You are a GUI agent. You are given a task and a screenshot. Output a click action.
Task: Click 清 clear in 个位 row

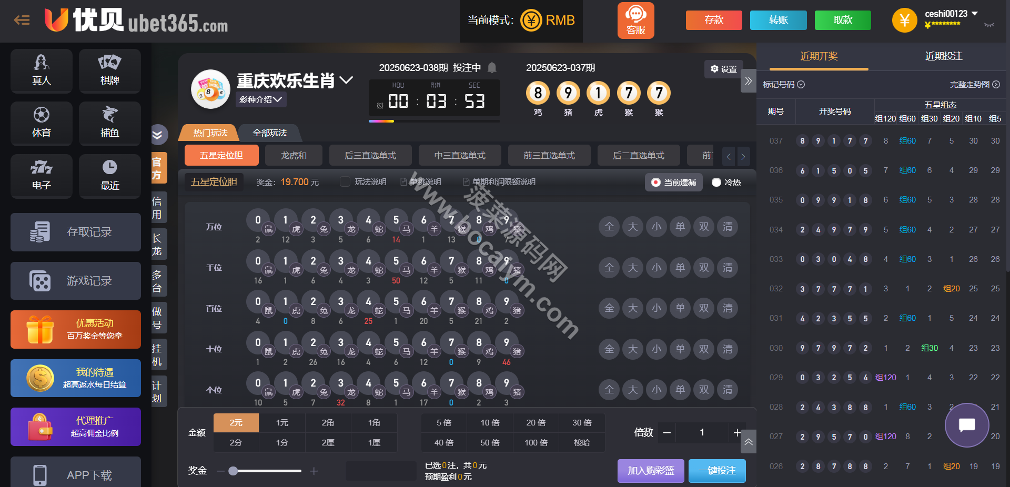pyautogui.click(x=728, y=390)
